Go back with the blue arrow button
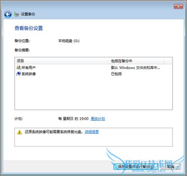The height and width of the screenshot is (176, 187). 8,14
